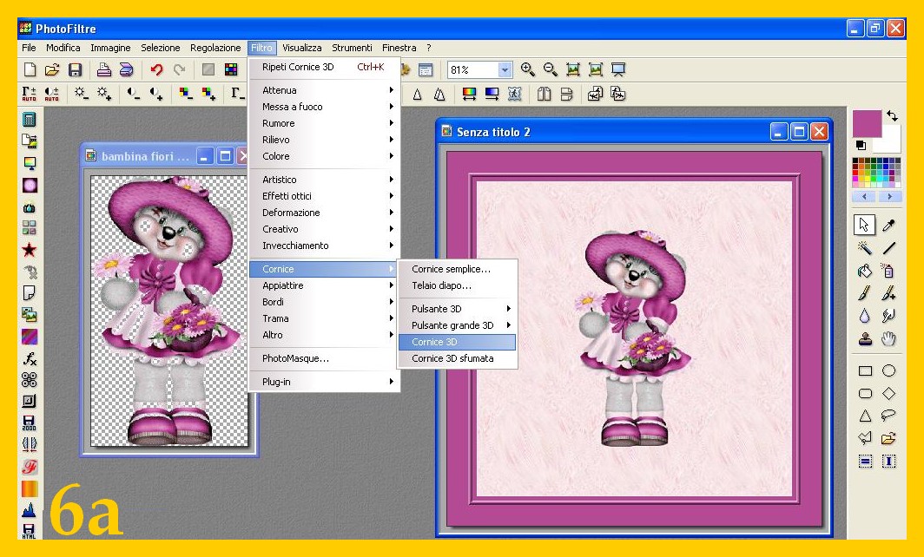Click the Undo arrow in toolbar

(x=156, y=70)
